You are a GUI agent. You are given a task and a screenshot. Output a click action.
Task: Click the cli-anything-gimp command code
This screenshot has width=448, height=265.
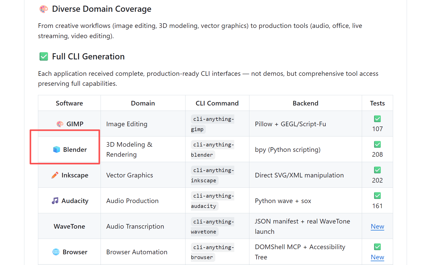[212, 124]
